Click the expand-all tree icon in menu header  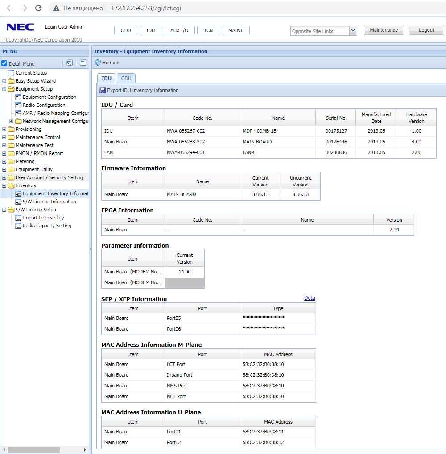(70, 63)
